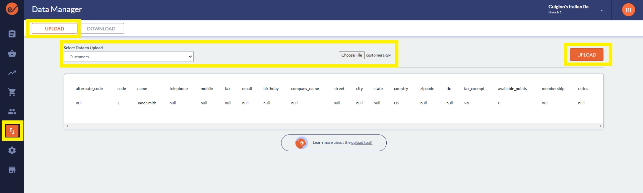Open the customers people icon in sidebar

pyautogui.click(x=12, y=111)
